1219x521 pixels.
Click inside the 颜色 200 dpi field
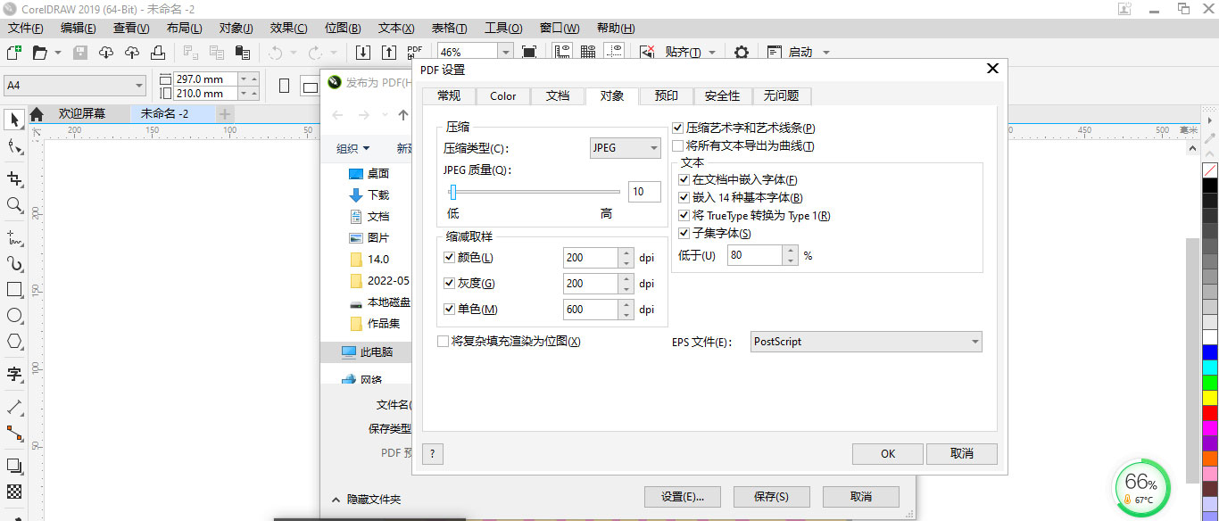589,257
